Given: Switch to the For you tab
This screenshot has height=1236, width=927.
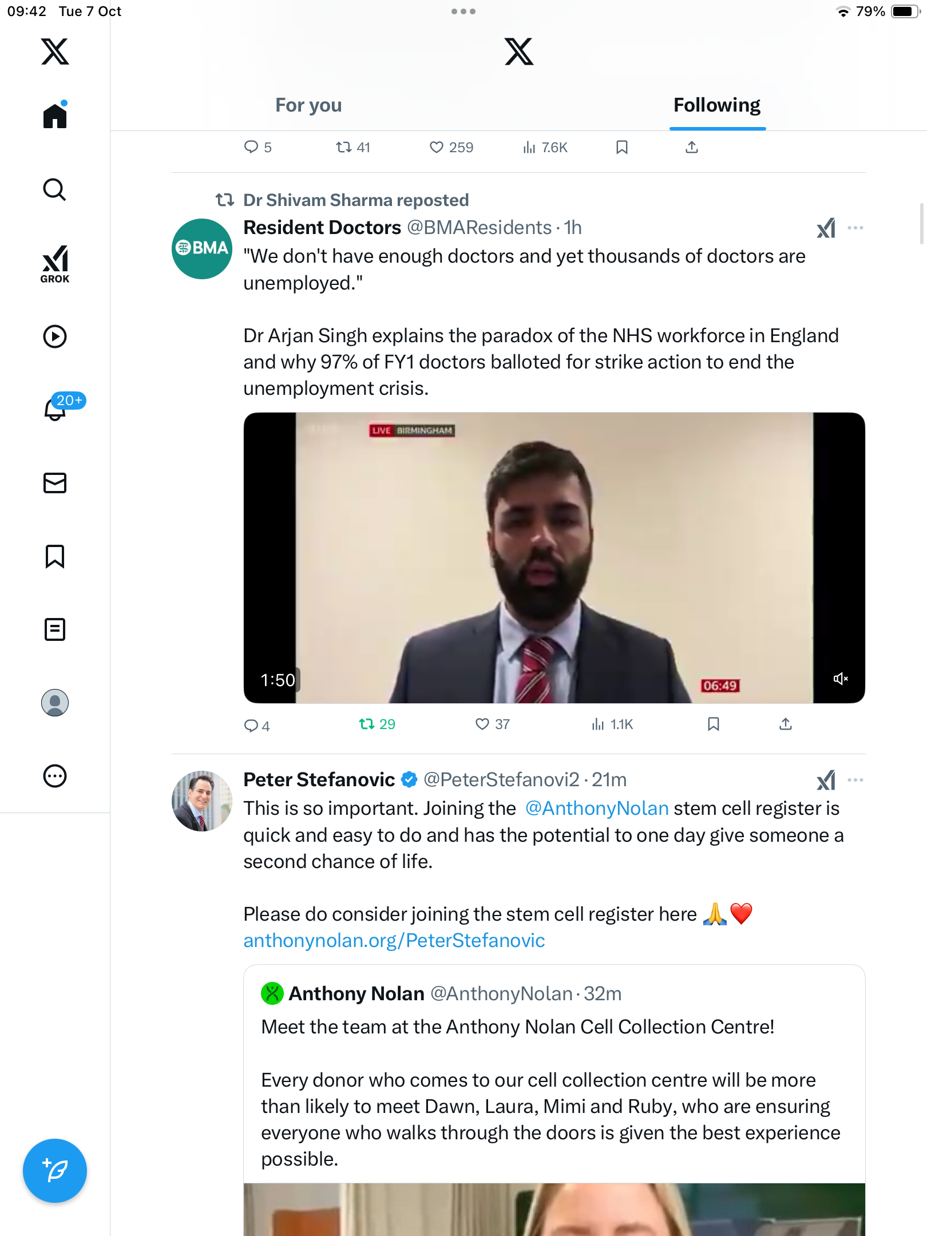Looking at the screenshot, I should [308, 105].
